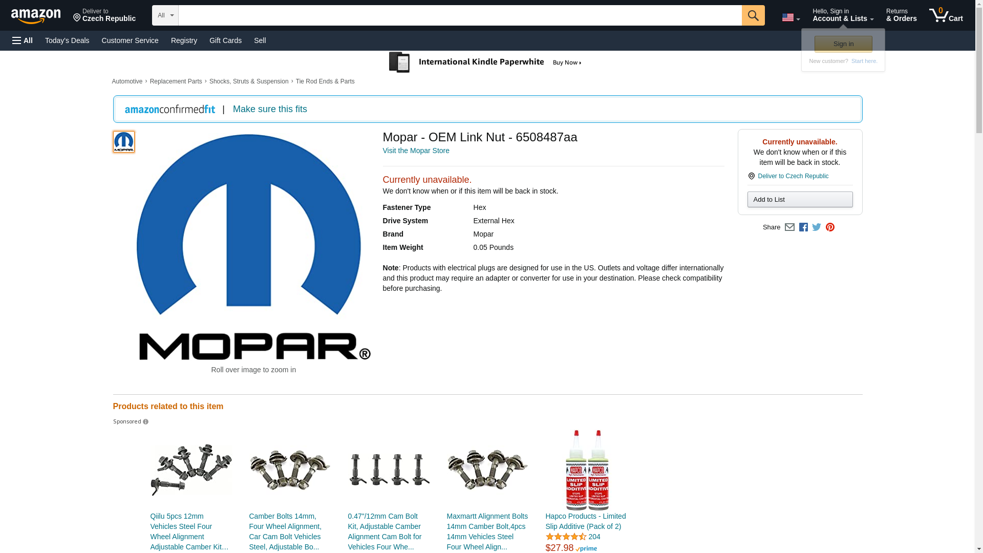Click the yellow Sign in button
983x553 pixels.
click(843, 44)
